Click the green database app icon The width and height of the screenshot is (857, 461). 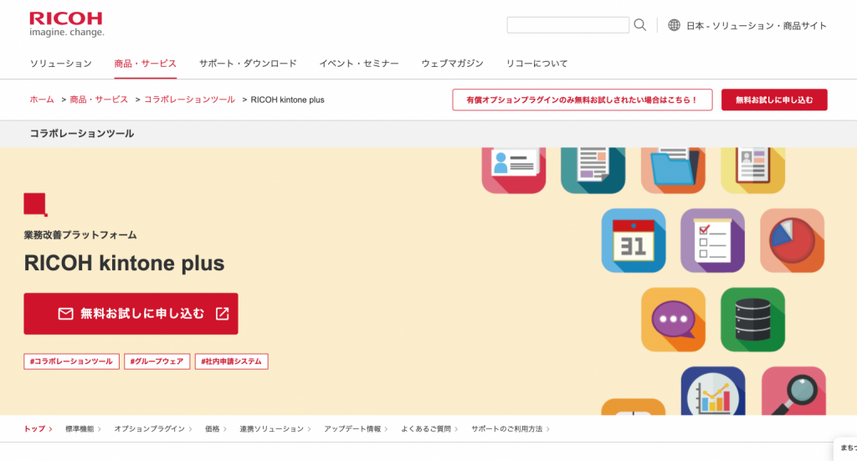pos(752,320)
